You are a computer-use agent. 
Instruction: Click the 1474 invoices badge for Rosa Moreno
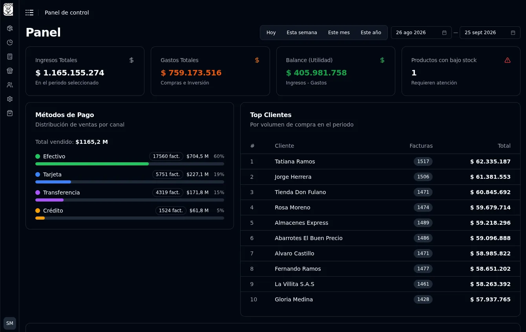pos(423,207)
